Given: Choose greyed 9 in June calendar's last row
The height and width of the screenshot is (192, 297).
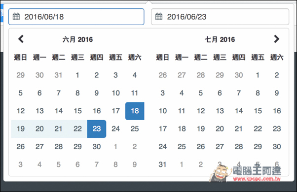Looking at the screenshot, I should [135, 164].
